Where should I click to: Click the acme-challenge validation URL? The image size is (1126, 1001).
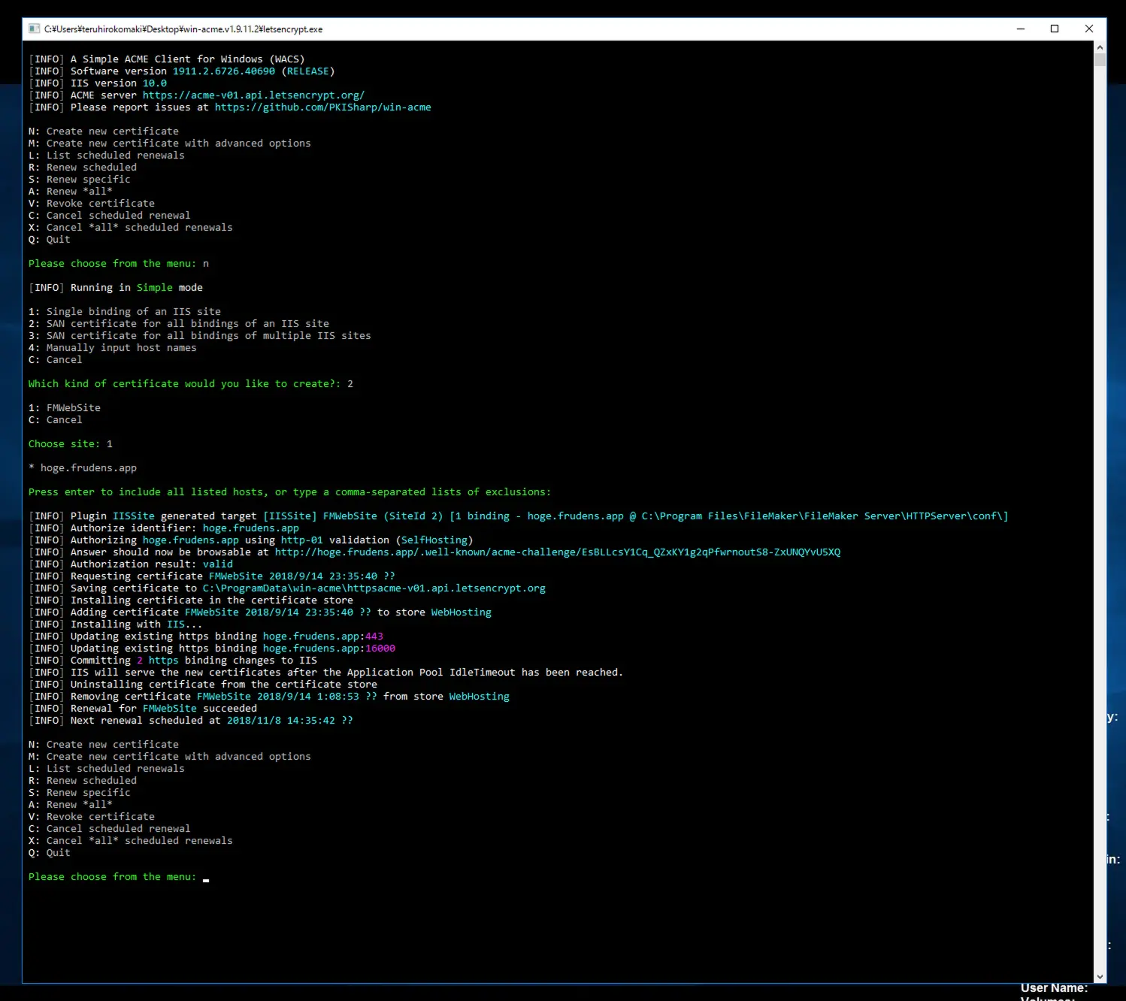(x=557, y=552)
